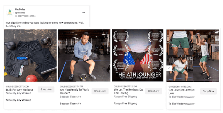Click the gray "Because These Are" subtitle
Screen dimensions: 223x113
point(70,97)
